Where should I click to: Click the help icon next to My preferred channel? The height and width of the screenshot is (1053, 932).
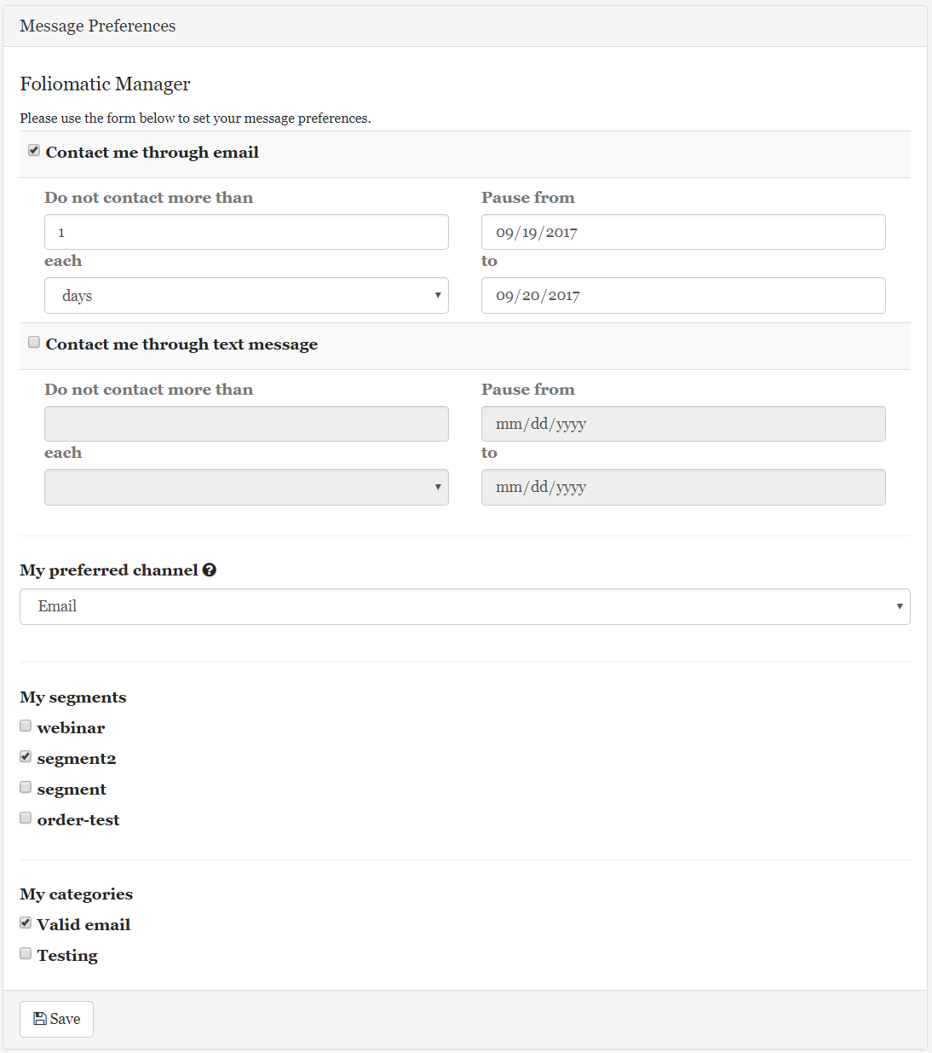210,570
